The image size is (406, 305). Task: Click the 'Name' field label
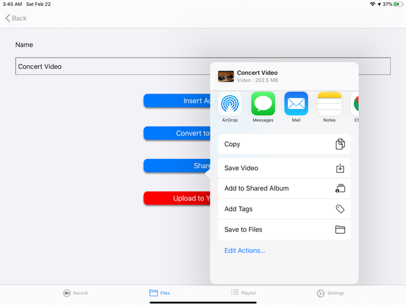coord(24,45)
